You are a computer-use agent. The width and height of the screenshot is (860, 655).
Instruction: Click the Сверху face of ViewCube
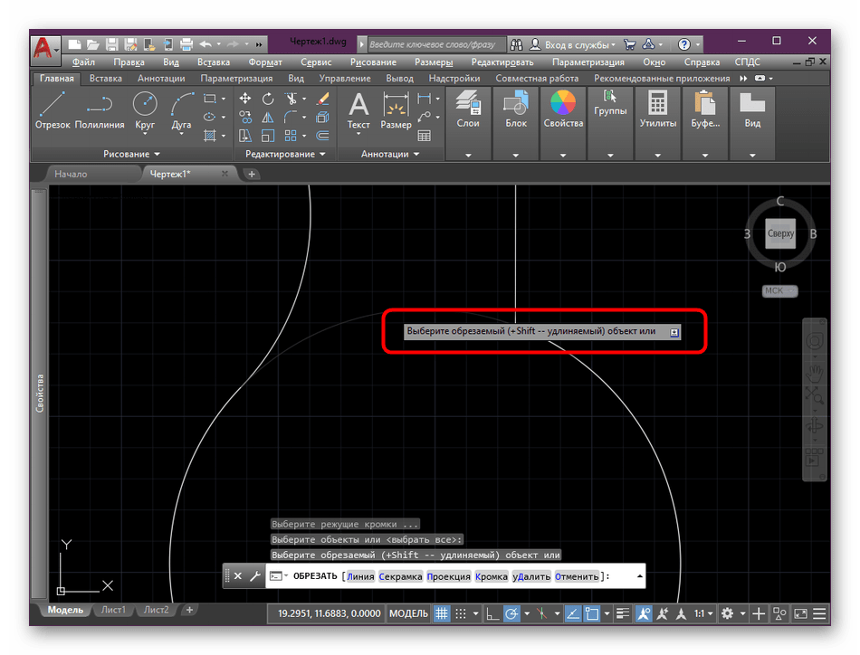[x=780, y=233]
